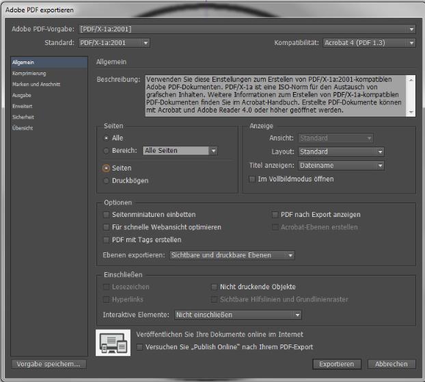Toggle the Hyperlinks checkbox

(x=107, y=299)
